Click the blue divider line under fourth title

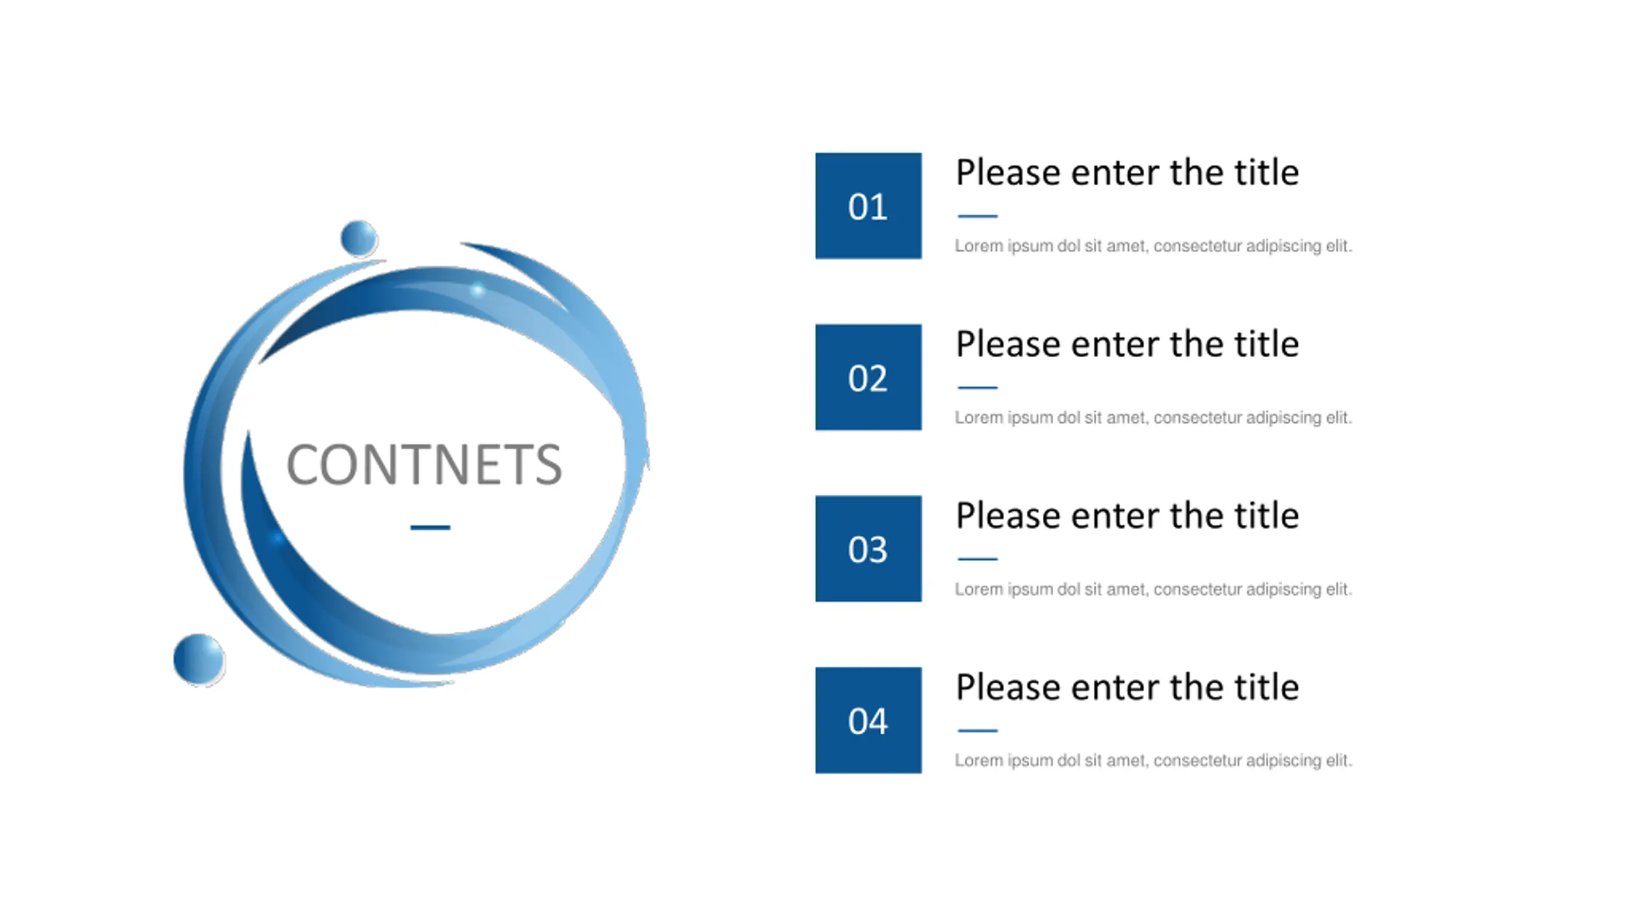[x=977, y=730]
